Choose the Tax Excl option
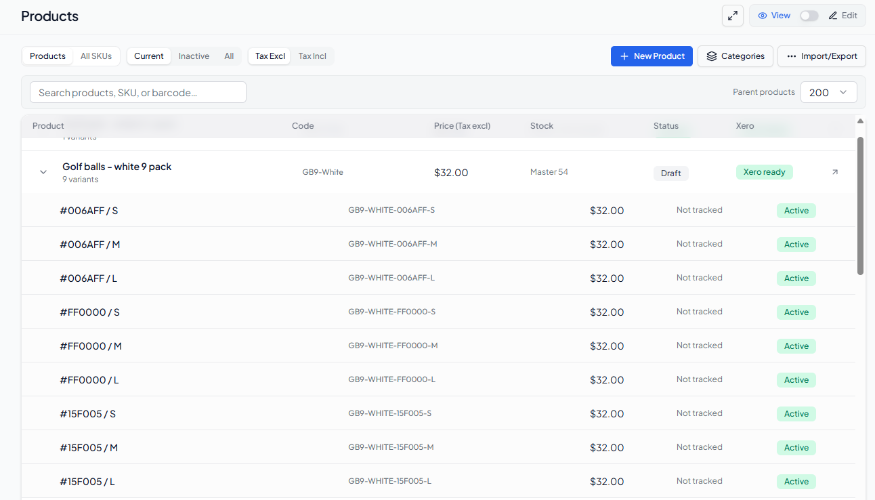Viewport: 875px width, 500px height. coord(270,56)
